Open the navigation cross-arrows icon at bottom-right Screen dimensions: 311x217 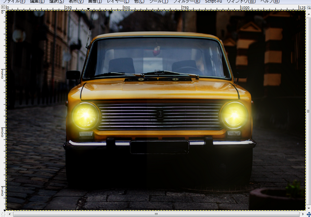pos(309,214)
